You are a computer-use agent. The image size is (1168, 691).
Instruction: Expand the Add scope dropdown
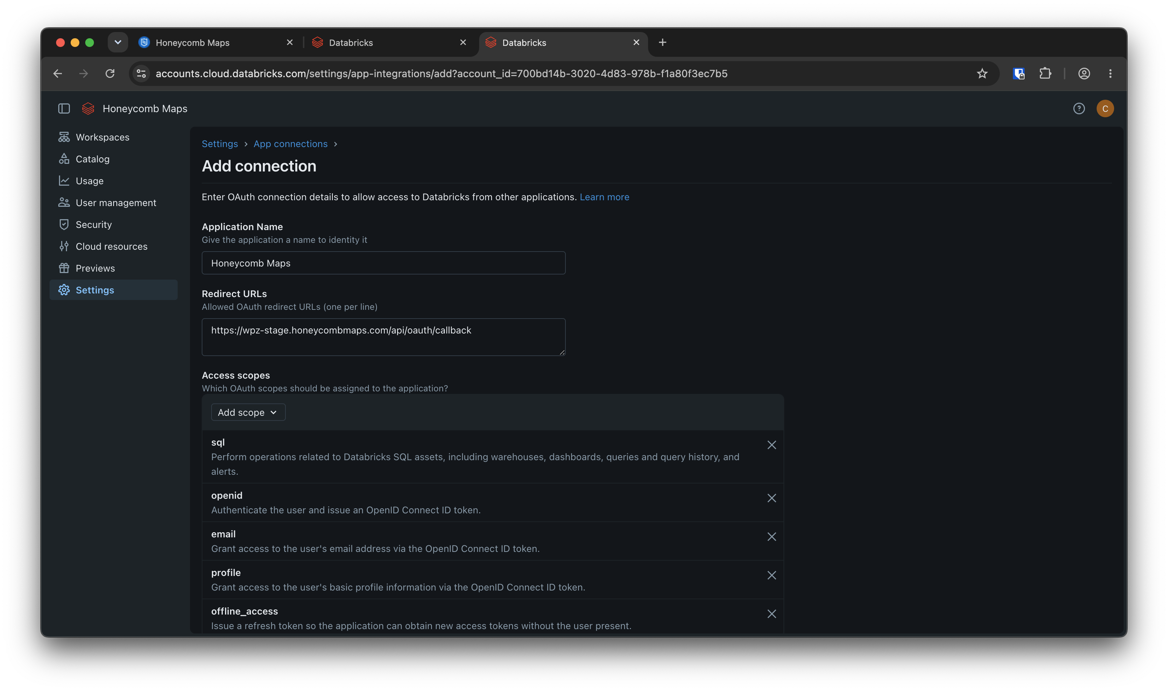pyautogui.click(x=248, y=412)
